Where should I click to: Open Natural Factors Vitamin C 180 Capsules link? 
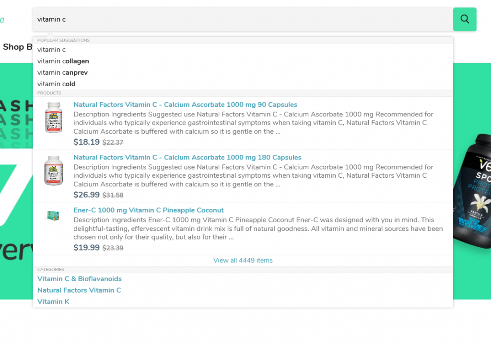[x=187, y=158]
